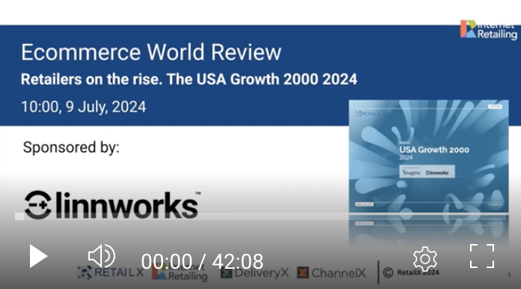
Task: Click the Internet Retailing logo at top right
Action: (488, 29)
